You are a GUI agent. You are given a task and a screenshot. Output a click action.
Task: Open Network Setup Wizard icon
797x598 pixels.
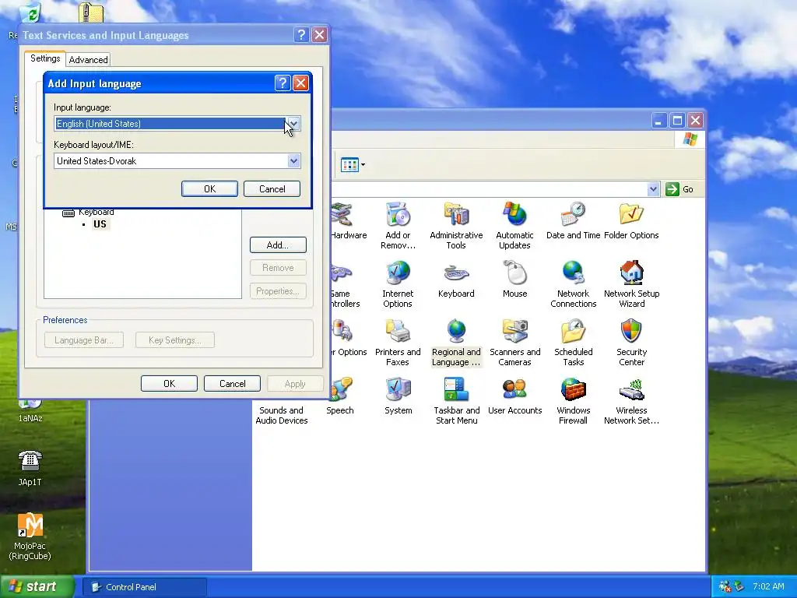click(x=631, y=283)
